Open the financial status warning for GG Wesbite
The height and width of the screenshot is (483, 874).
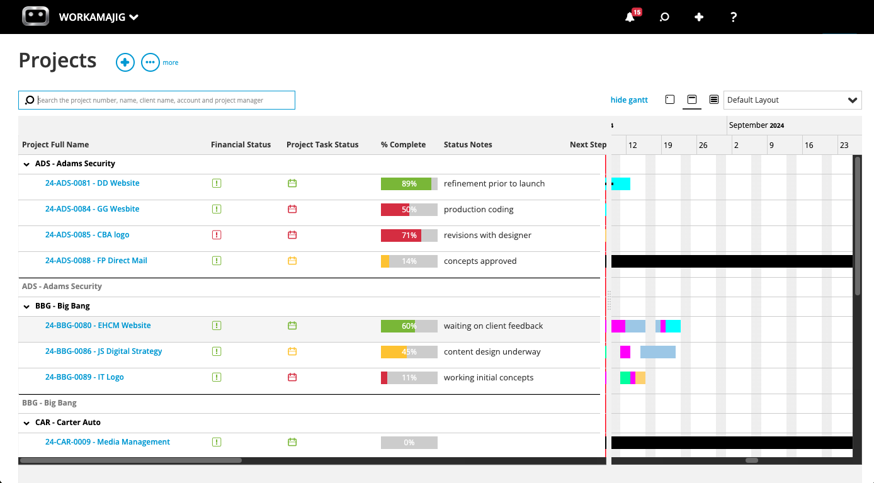coord(217,208)
